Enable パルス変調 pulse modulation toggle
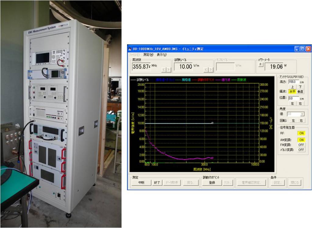The height and width of the screenshot is (228, 312). tap(301, 150)
